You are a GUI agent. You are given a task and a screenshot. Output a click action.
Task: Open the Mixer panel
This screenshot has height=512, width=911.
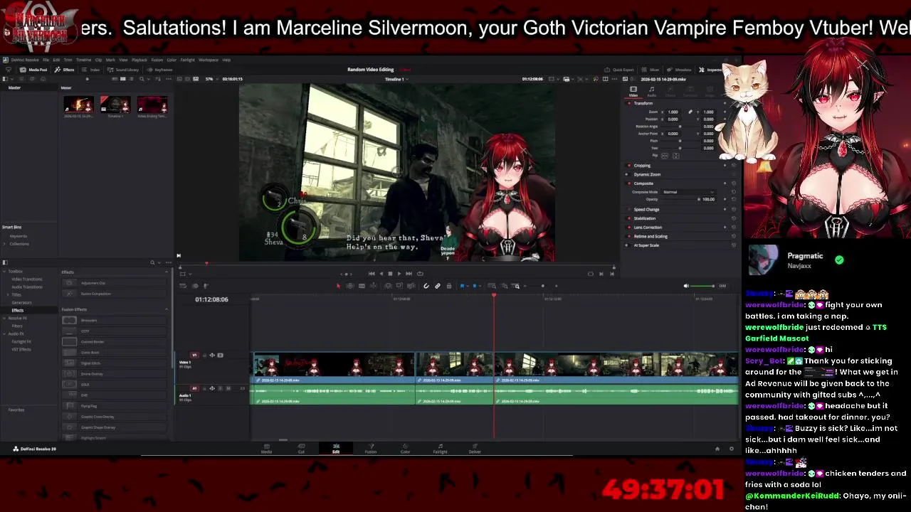651,70
